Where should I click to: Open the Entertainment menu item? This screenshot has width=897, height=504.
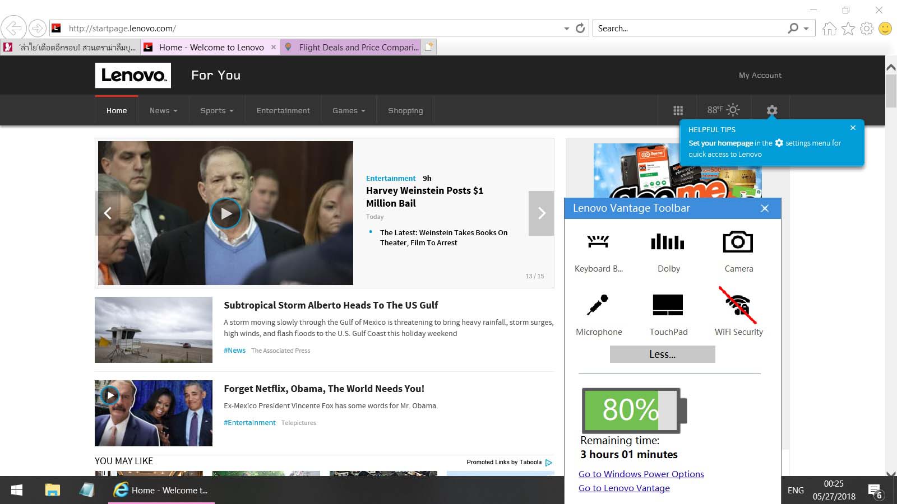[x=283, y=110]
